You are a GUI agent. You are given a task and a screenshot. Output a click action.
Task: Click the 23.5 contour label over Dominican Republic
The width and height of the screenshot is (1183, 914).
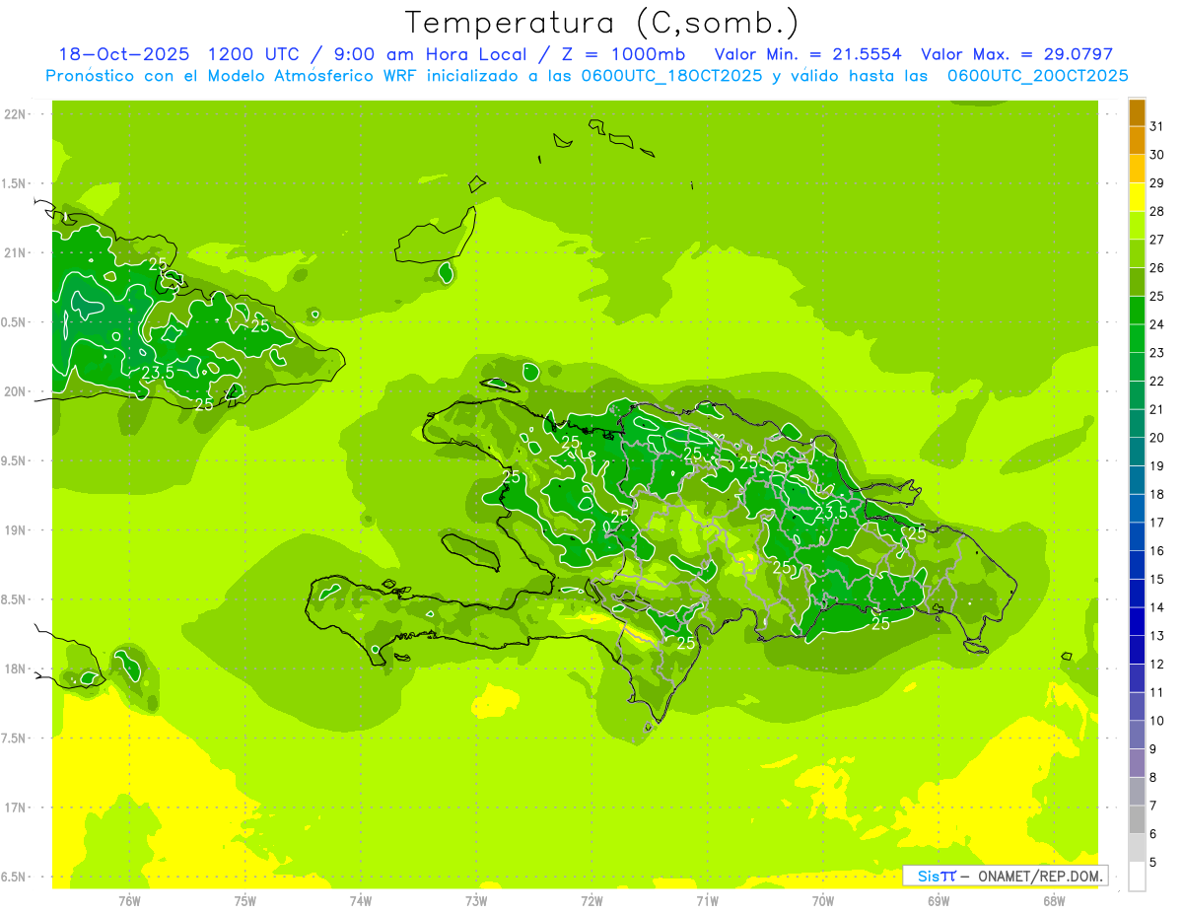pyautogui.click(x=831, y=513)
